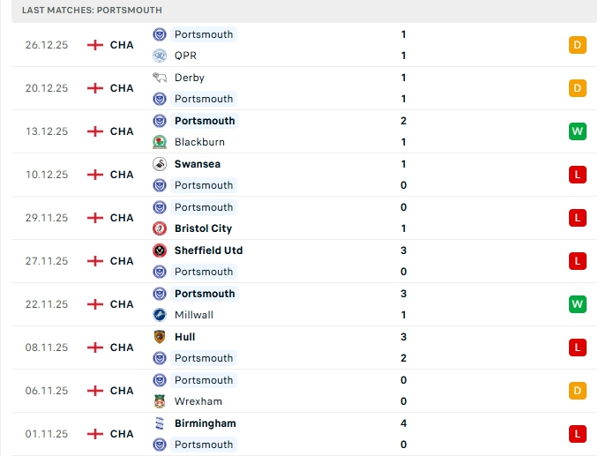Click the Wrexham club crest icon
This screenshot has width=606, height=456.
(x=160, y=401)
